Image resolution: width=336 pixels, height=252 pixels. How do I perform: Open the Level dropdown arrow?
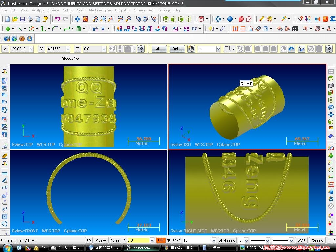coord(214,241)
